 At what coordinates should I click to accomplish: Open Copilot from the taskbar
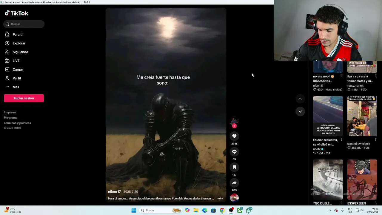pos(187,210)
